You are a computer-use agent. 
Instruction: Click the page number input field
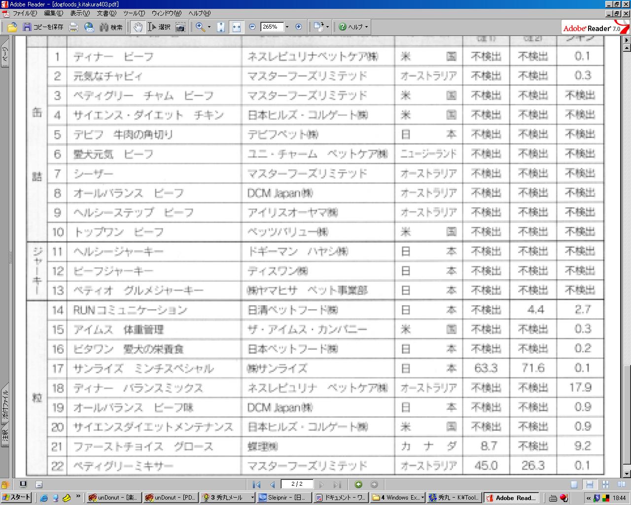(x=297, y=484)
